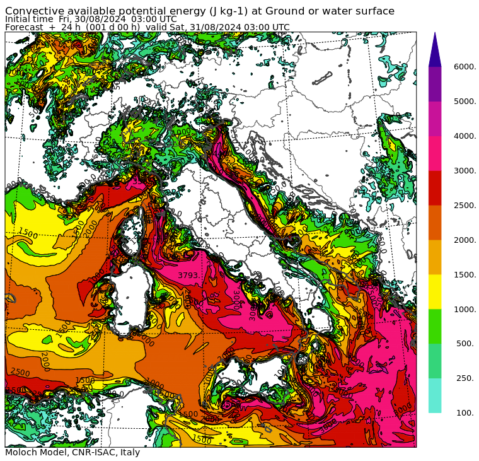The width and height of the screenshot is (479, 461).
Task: Click the '1000.' colorbar label
Action: point(465,309)
